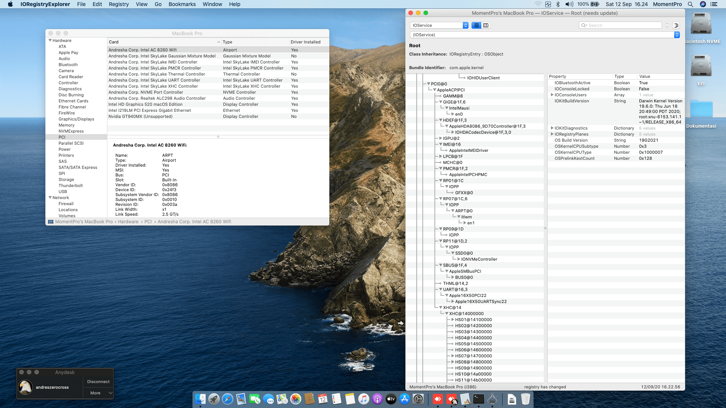The image size is (726, 408).
Task: Select the Intel HD Graphics 520 macOS Edition row
Action: [x=218, y=104]
